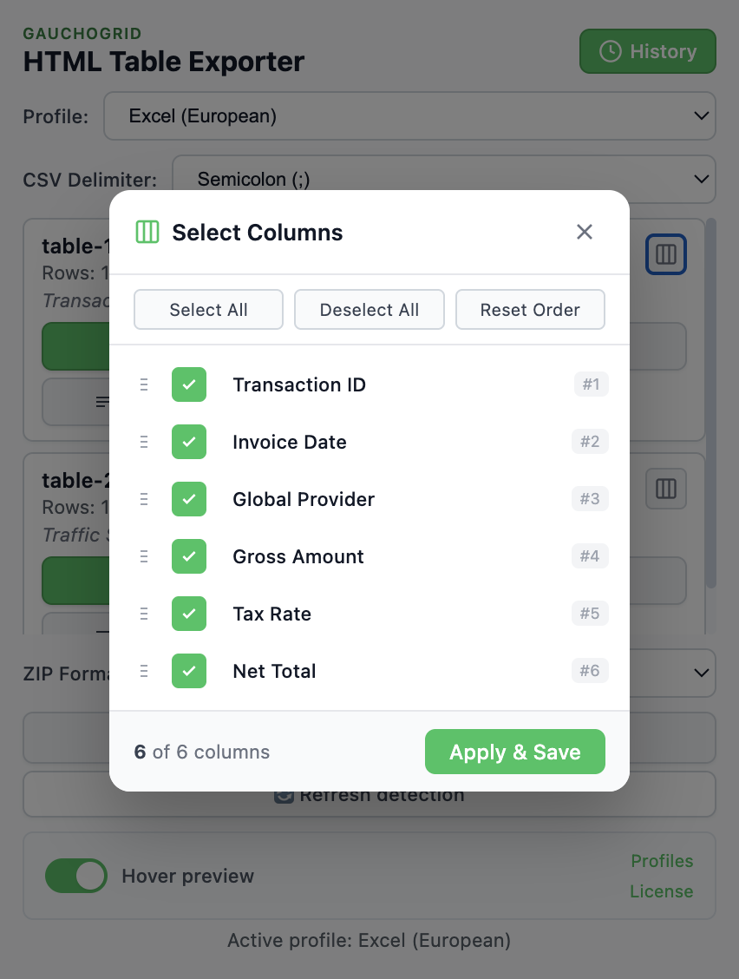Grab the drag handle beside Net Total

pyautogui.click(x=144, y=671)
